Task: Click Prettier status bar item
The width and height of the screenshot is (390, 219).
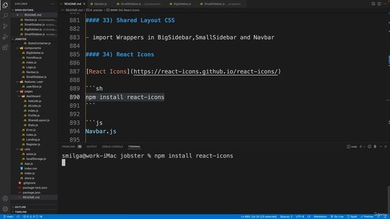Action: pyautogui.click(x=367, y=217)
